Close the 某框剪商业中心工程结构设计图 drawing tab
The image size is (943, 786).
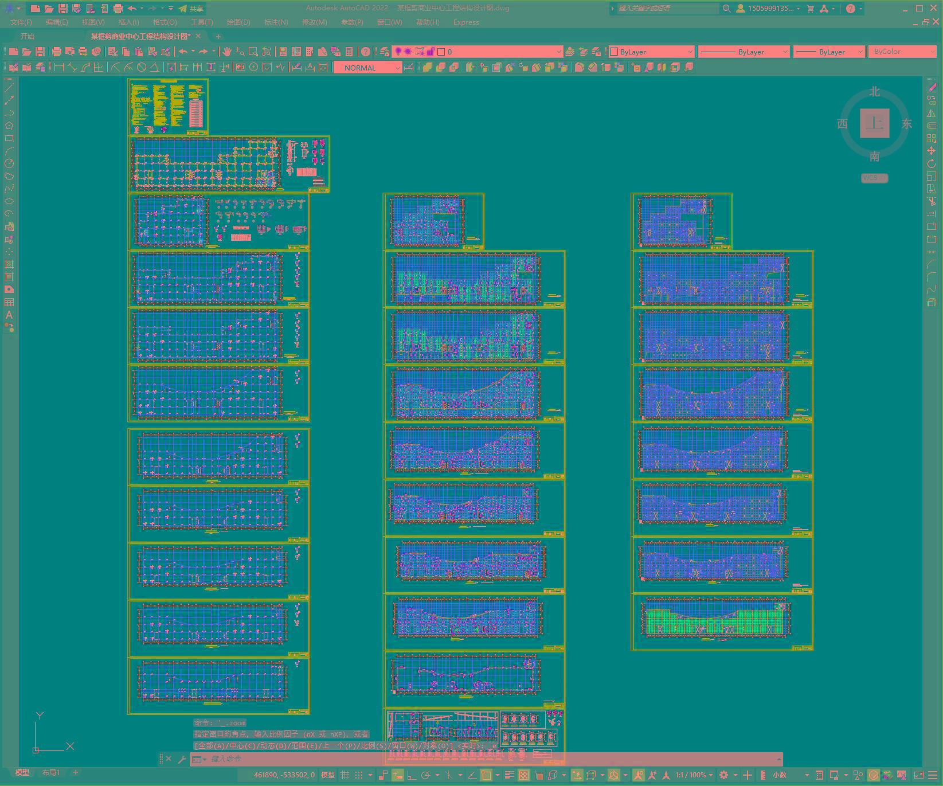198,36
